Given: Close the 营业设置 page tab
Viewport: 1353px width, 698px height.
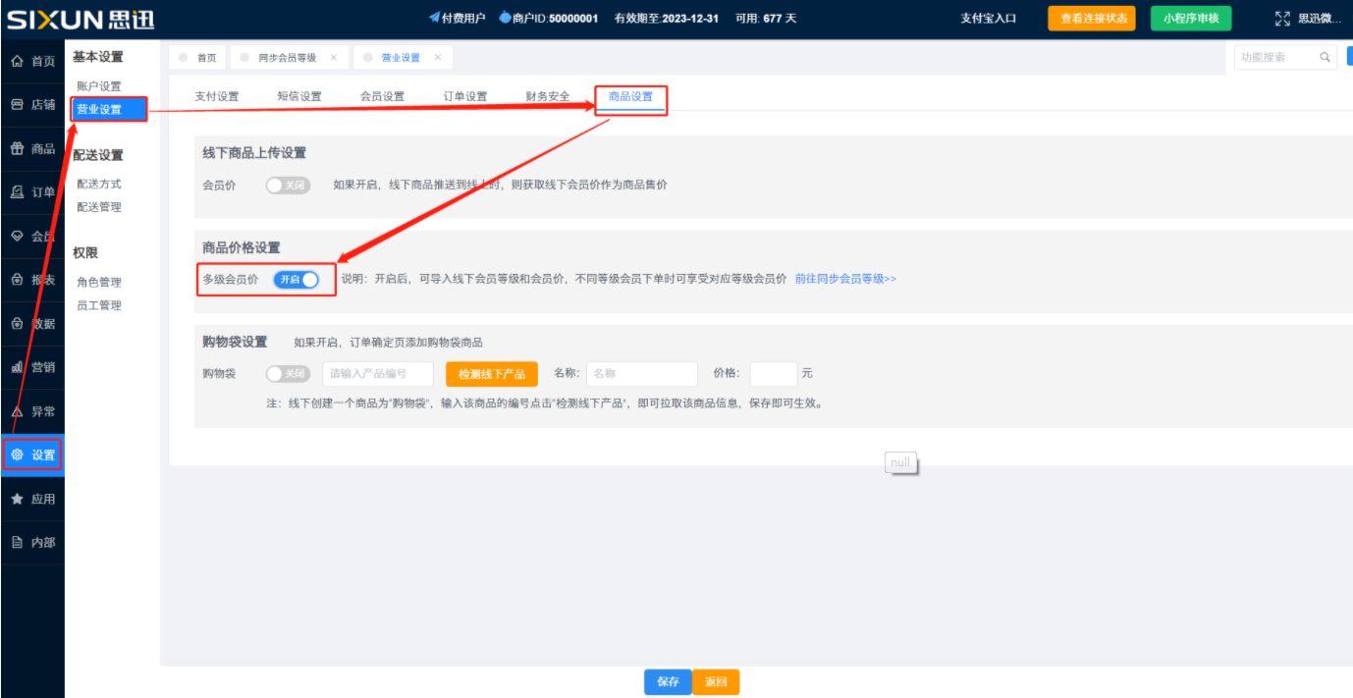Looking at the screenshot, I should coord(438,58).
